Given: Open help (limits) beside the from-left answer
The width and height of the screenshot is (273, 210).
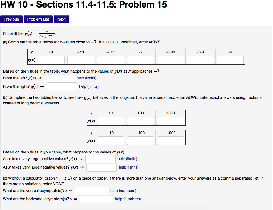Looking at the screenshot, I should [86, 78].
